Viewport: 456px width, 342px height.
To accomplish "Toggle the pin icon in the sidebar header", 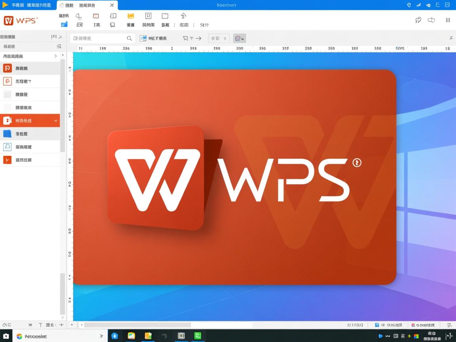I will tap(54, 36).
